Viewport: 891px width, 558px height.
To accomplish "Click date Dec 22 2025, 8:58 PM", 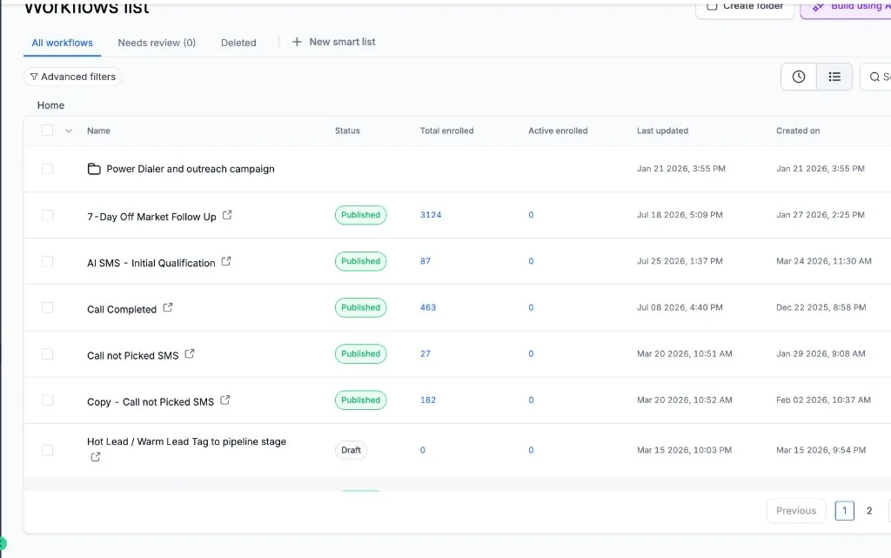I will tap(821, 307).
